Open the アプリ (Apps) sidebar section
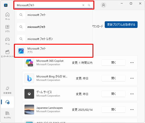145x123 pixels. (8, 29)
